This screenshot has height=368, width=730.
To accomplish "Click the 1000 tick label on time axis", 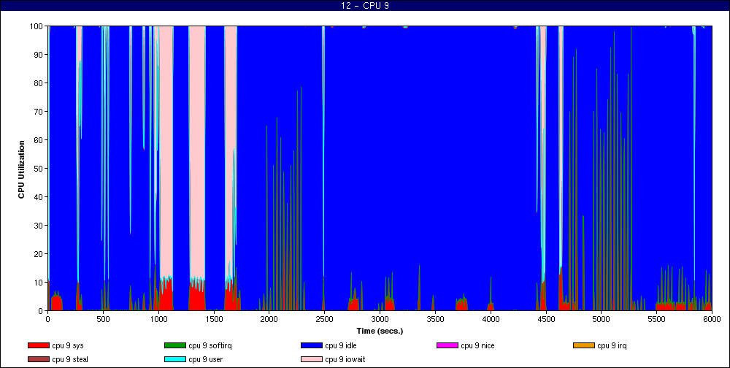I will [x=158, y=319].
